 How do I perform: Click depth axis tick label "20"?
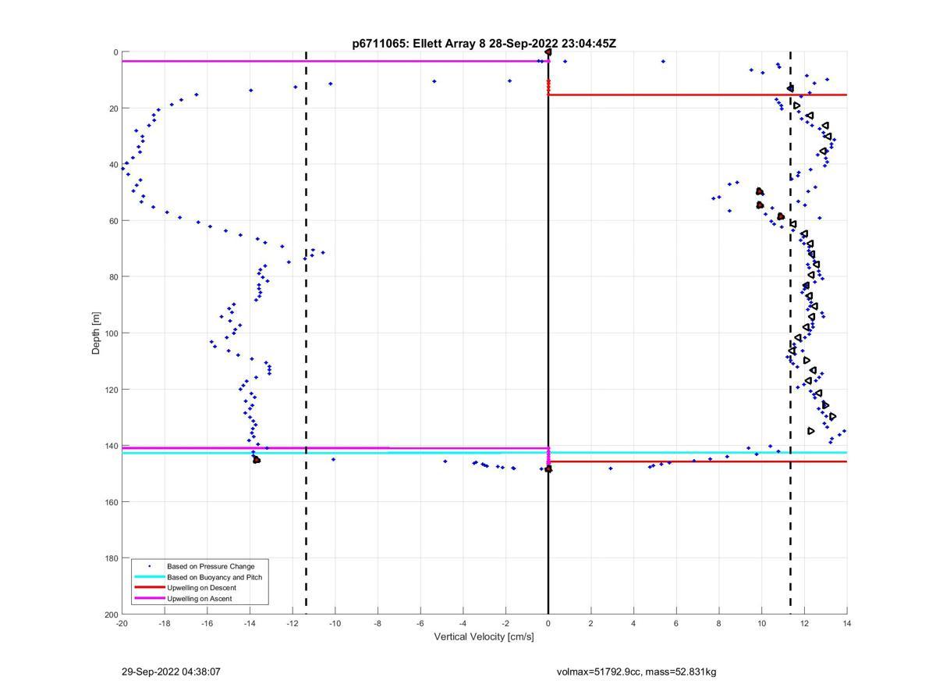pyautogui.click(x=113, y=109)
